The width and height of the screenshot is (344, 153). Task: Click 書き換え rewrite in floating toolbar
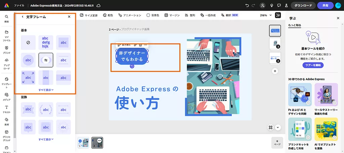coord(124,45)
